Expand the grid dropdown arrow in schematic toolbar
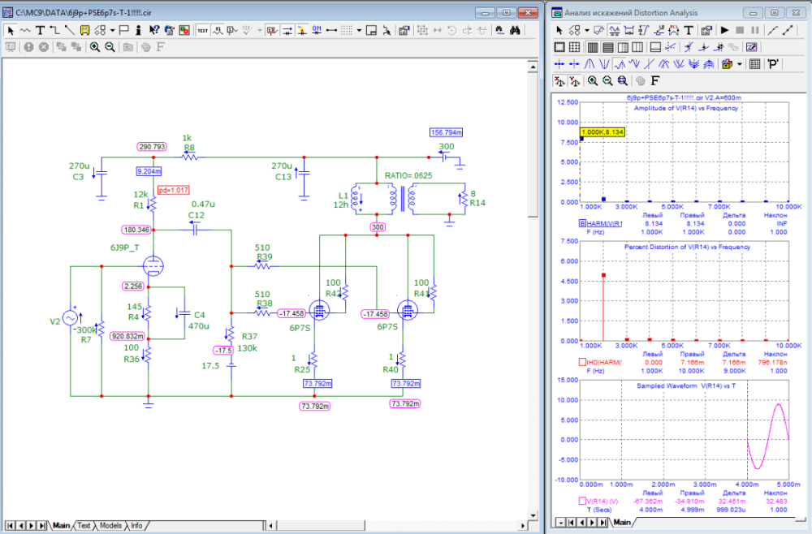The height and width of the screenshot is (534, 812). coord(358,30)
